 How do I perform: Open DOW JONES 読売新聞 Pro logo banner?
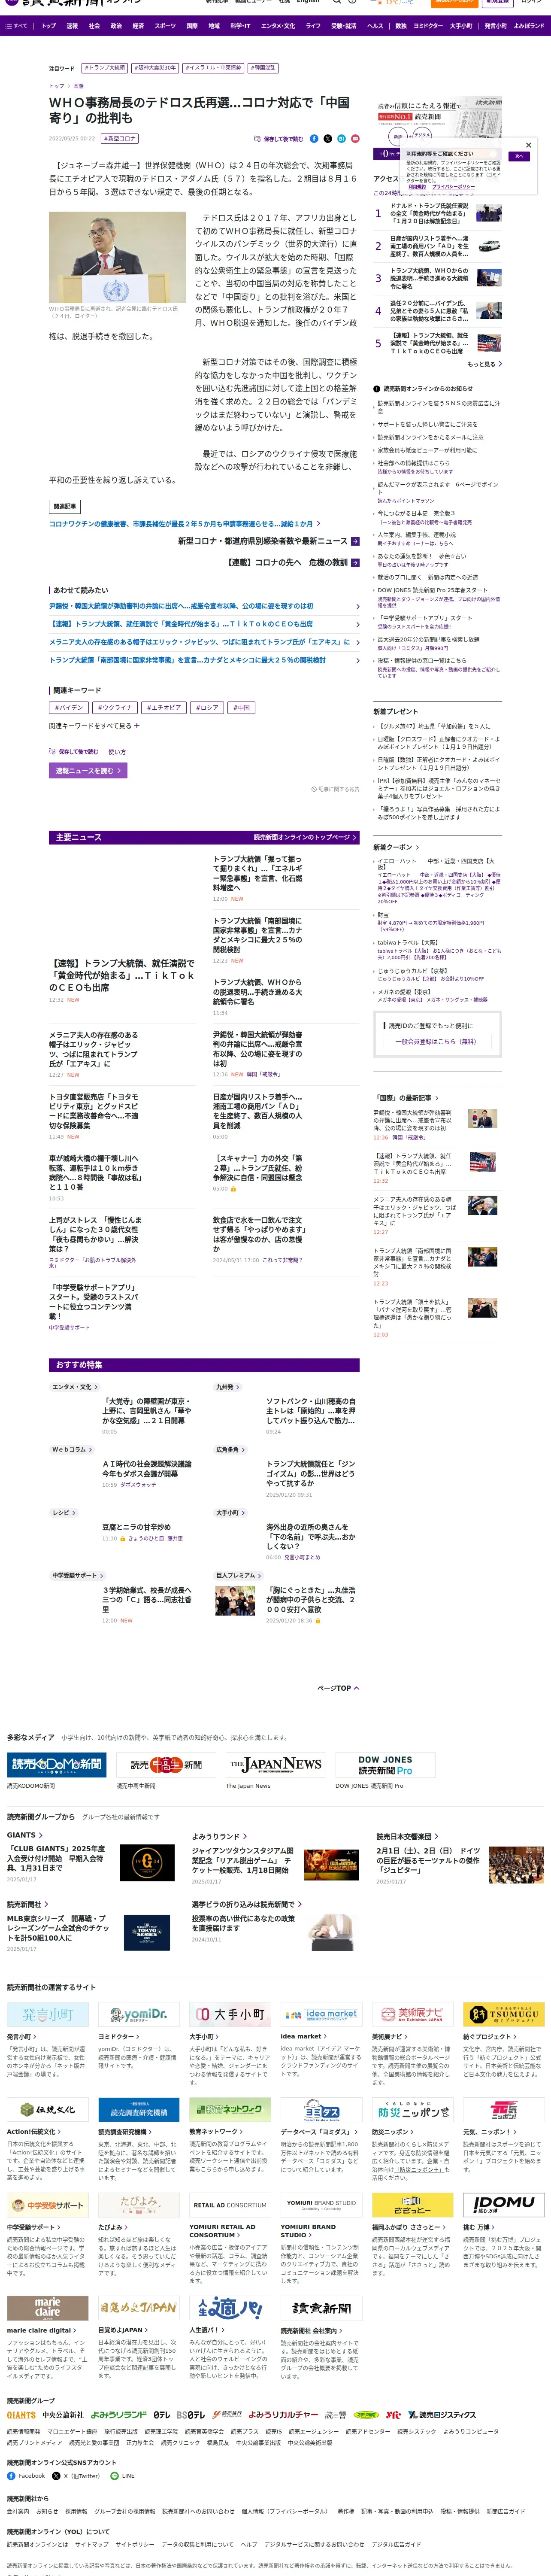385,1765
